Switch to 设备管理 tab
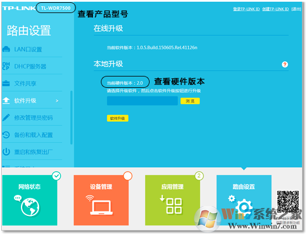Screen dimensions: 306x234 pos(101,200)
